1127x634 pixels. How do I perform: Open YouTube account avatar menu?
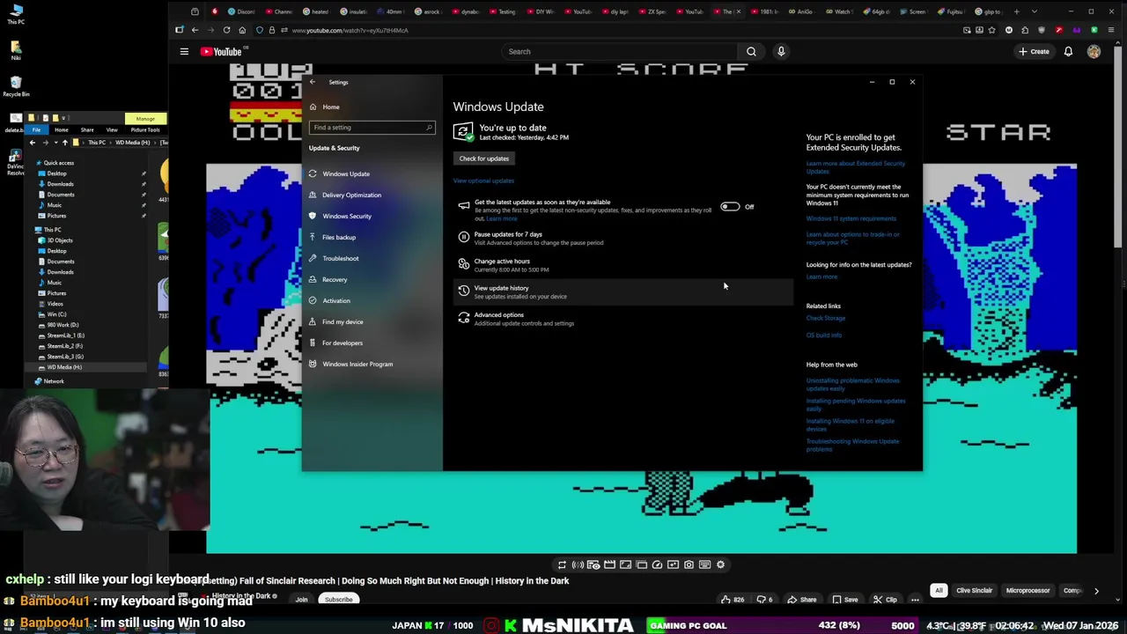point(1094,52)
